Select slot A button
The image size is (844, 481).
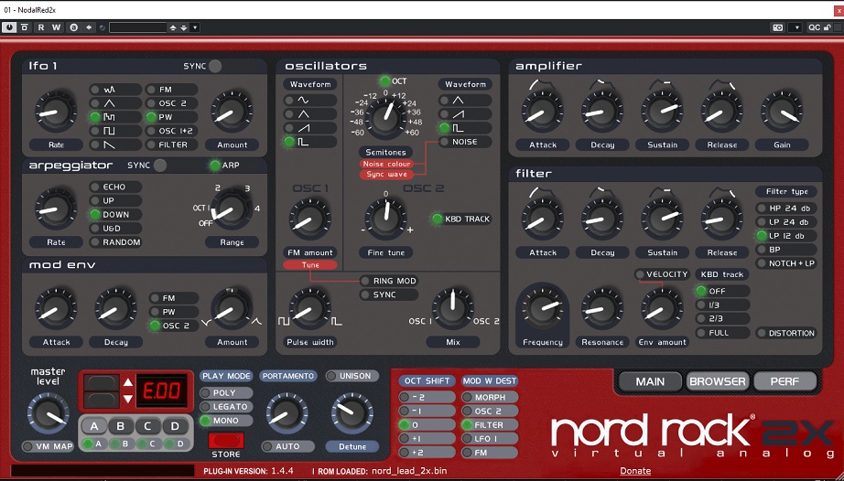93,426
